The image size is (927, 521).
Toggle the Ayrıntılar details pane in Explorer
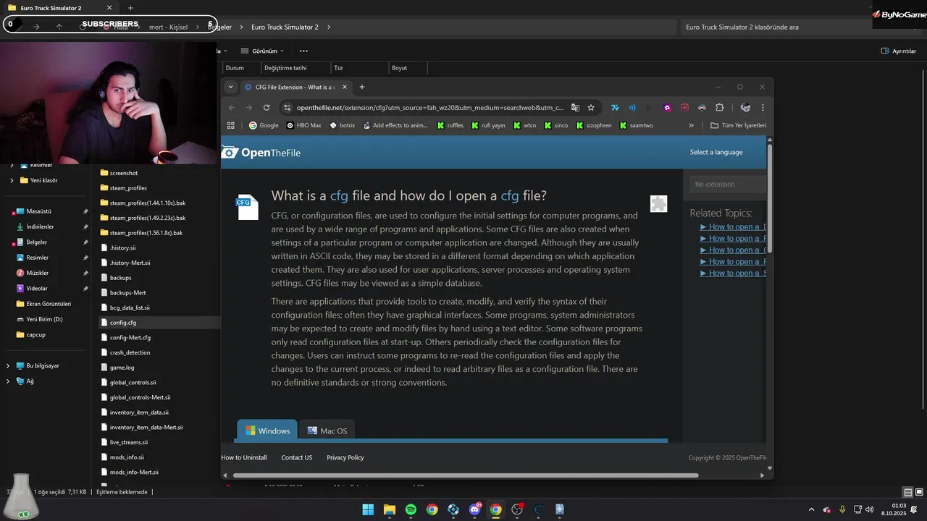click(x=899, y=51)
